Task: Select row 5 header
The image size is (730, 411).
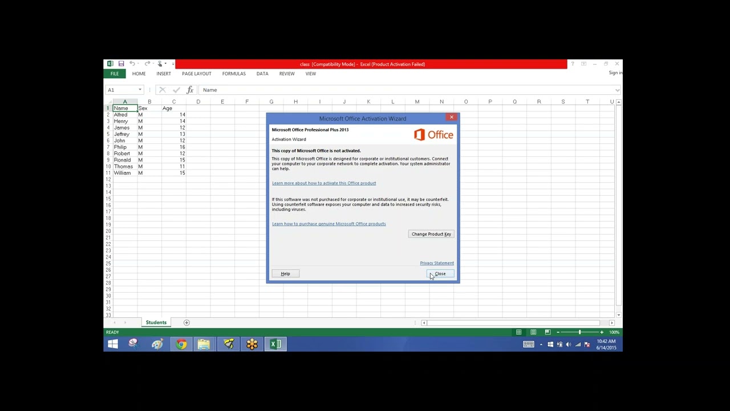Action: [108, 134]
